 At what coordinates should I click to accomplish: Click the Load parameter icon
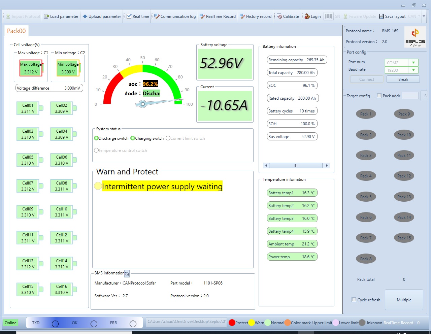(46, 16)
